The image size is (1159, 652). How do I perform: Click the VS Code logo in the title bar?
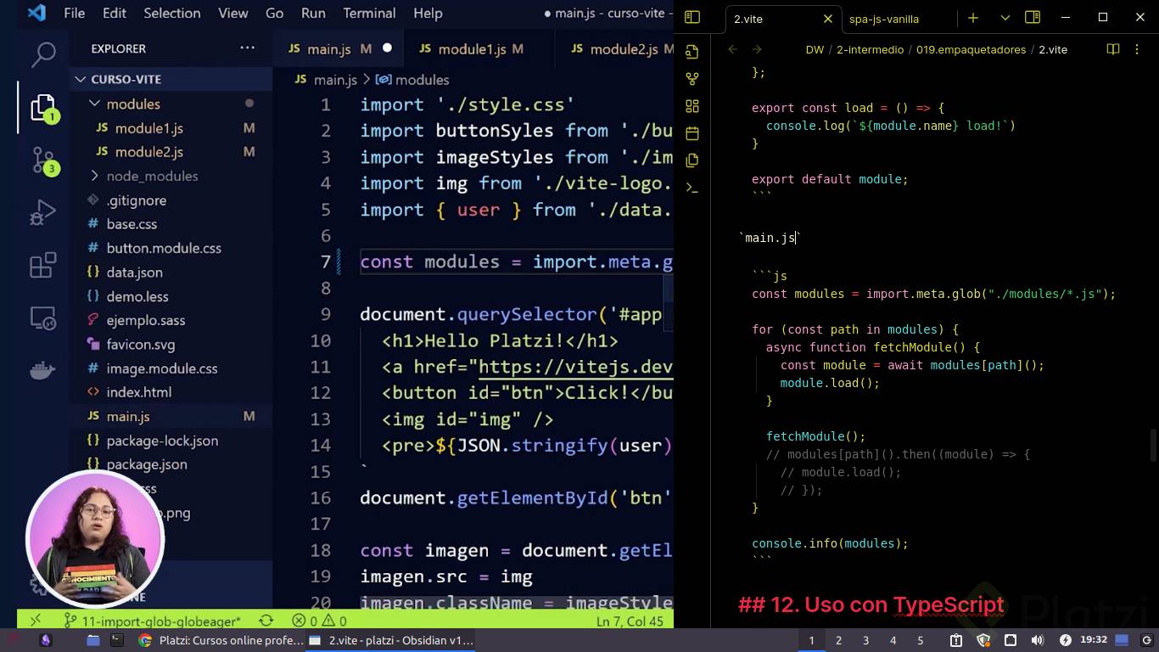click(36, 13)
